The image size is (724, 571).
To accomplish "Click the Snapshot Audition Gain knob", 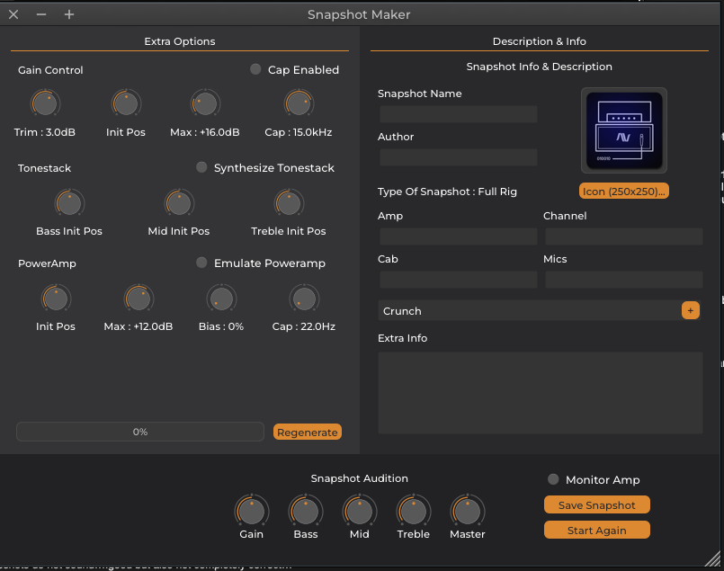I will (251, 511).
